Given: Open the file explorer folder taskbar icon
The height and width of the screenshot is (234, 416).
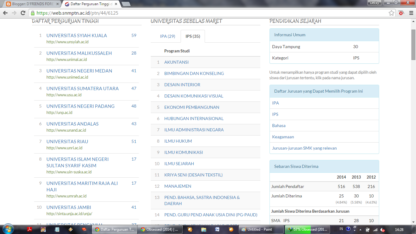Looking at the screenshot, I should (x=203, y=229).
